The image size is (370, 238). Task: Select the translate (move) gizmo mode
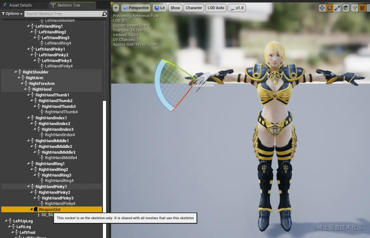click(x=322, y=8)
